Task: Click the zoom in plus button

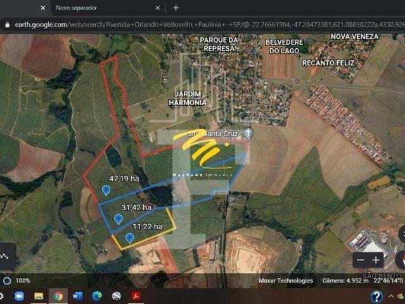Action: [376, 260]
